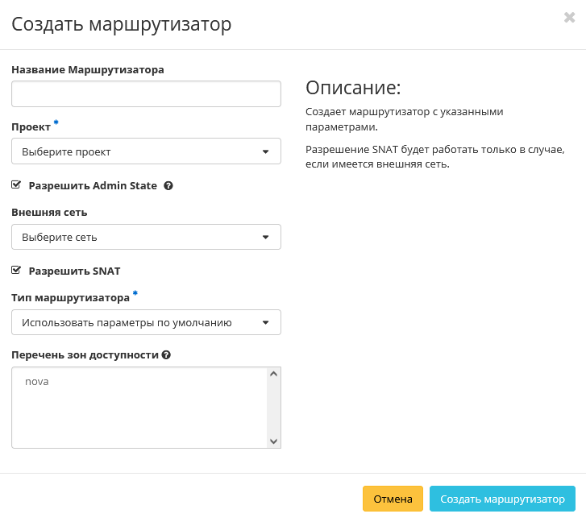Open the Выберите проект dropdown
Viewport: 586px width, 522px height.
146,151
